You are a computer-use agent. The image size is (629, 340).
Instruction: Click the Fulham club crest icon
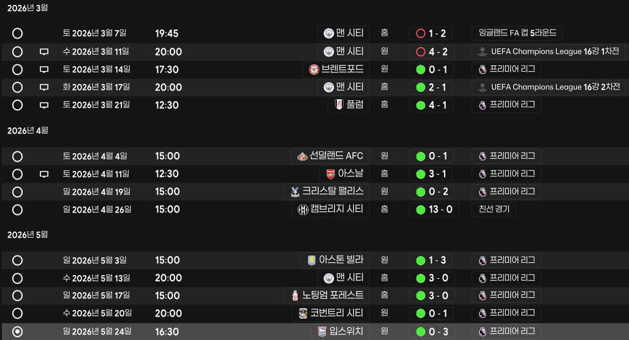click(339, 105)
